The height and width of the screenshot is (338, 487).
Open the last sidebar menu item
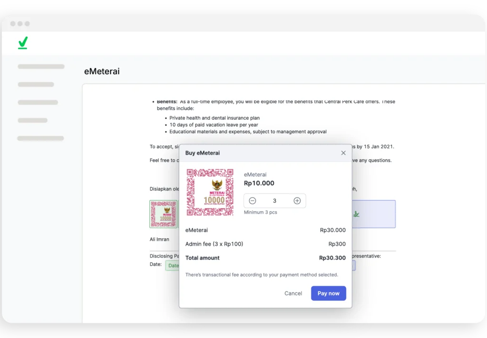(40, 138)
